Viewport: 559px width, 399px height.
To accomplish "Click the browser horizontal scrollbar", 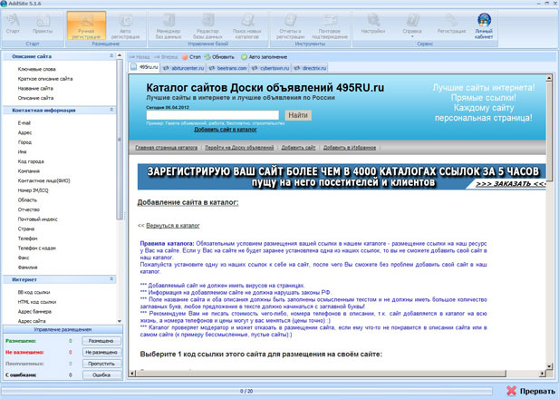I will (321, 374).
